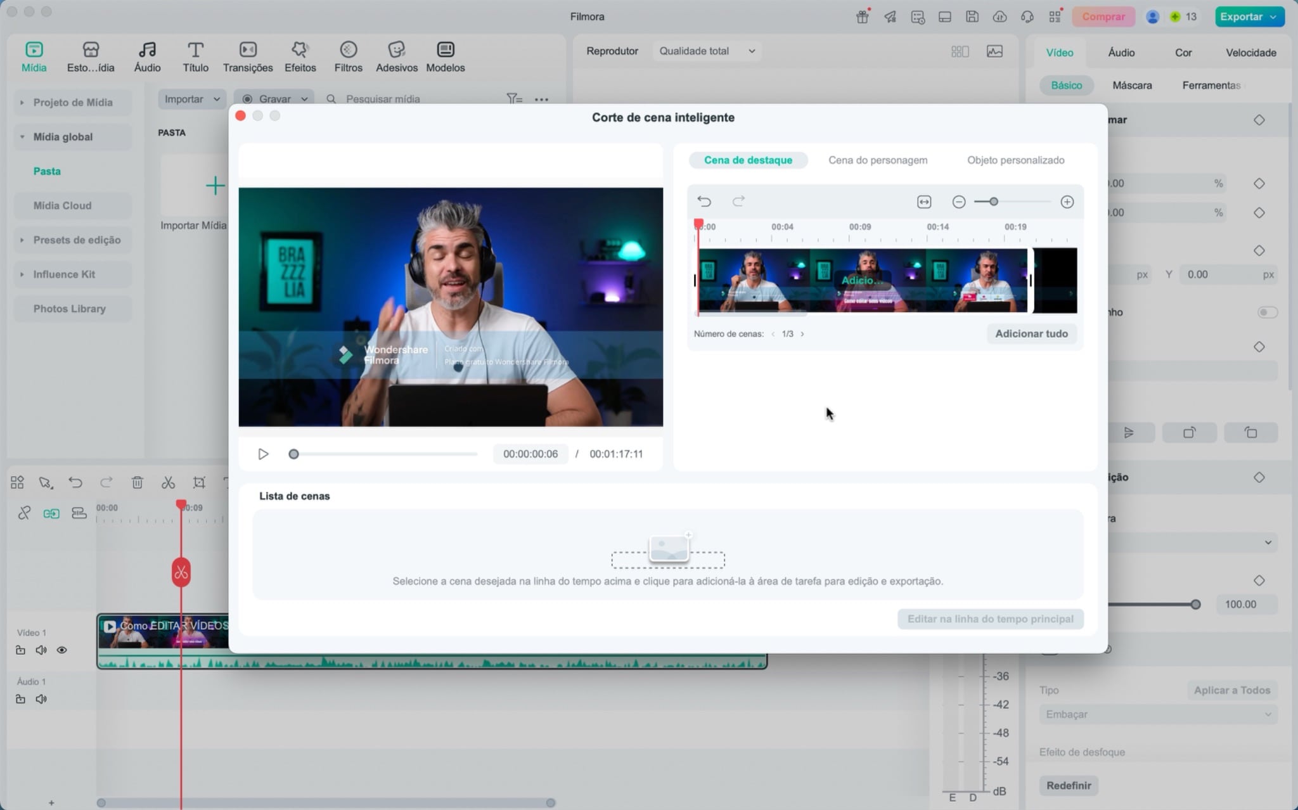Open the stock media (Esto...ídia) icon
Image resolution: width=1298 pixels, height=810 pixels.
(91, 49)
